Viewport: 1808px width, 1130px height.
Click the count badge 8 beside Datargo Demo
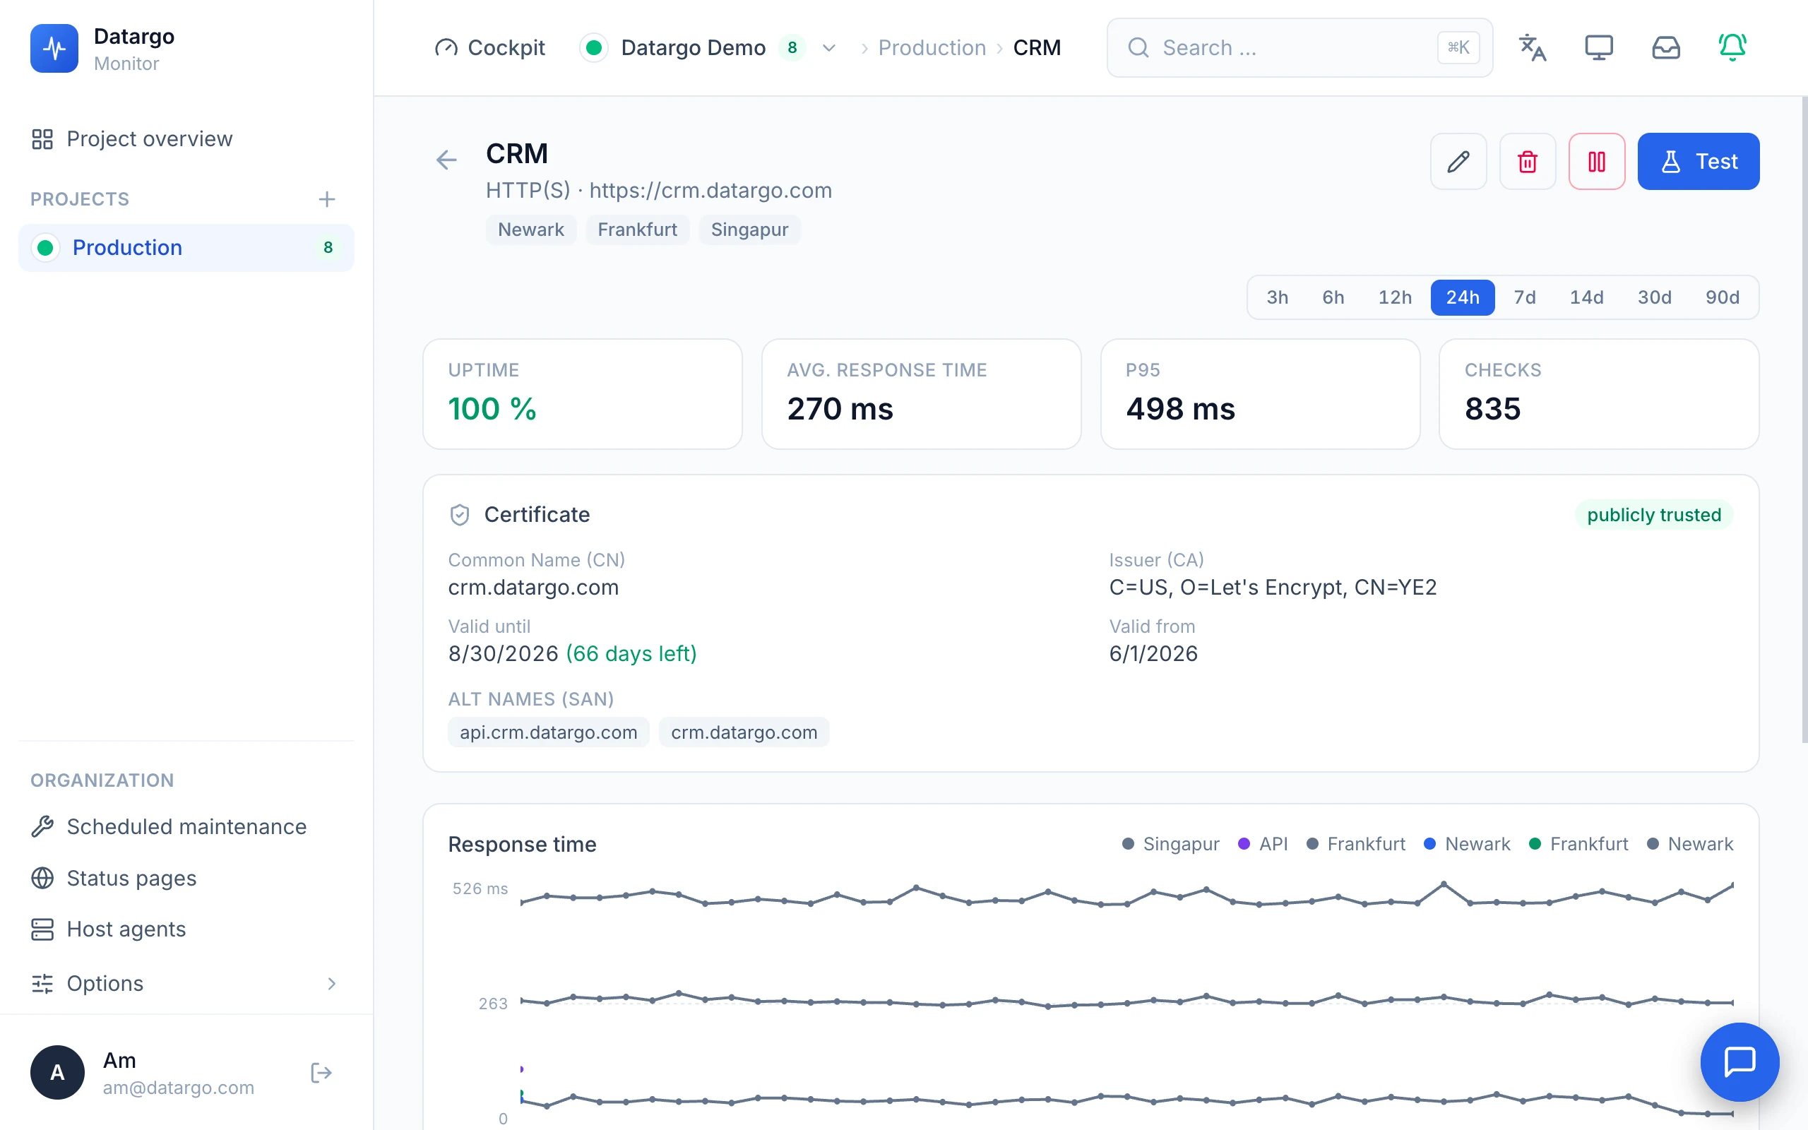point(792,48)
